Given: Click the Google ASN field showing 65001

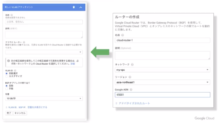Looking at the screenshot, I should point(162,95).
